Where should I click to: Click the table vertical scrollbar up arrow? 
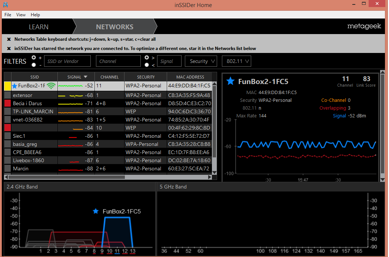(x=215, y=84)
